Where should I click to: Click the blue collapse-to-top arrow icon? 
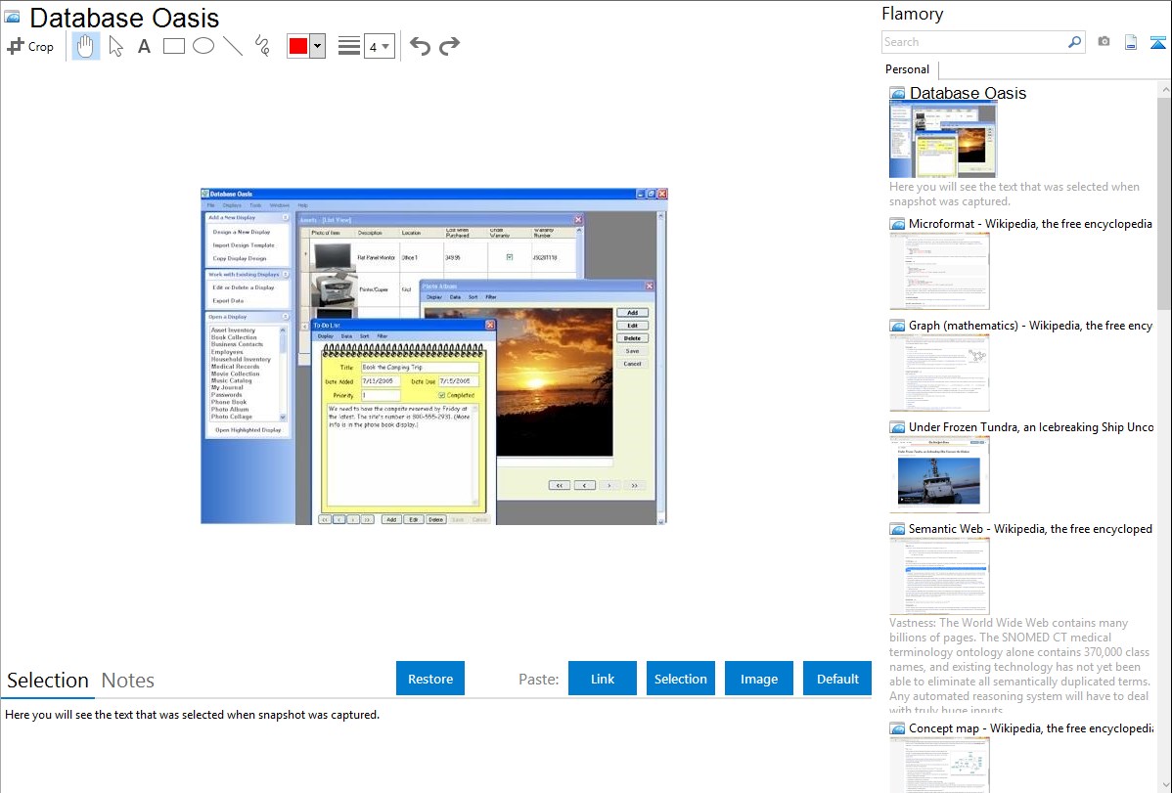[x=1157, y=42]
